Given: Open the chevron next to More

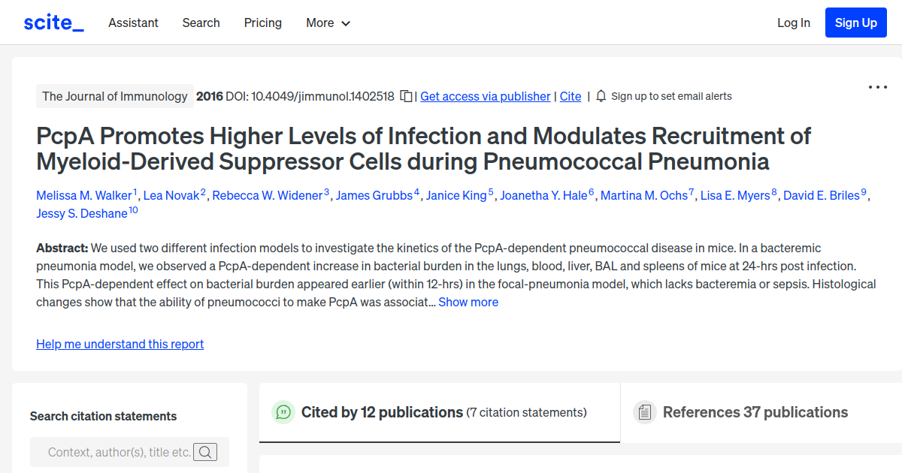Looking at the screenshot, I should [347, 23].
